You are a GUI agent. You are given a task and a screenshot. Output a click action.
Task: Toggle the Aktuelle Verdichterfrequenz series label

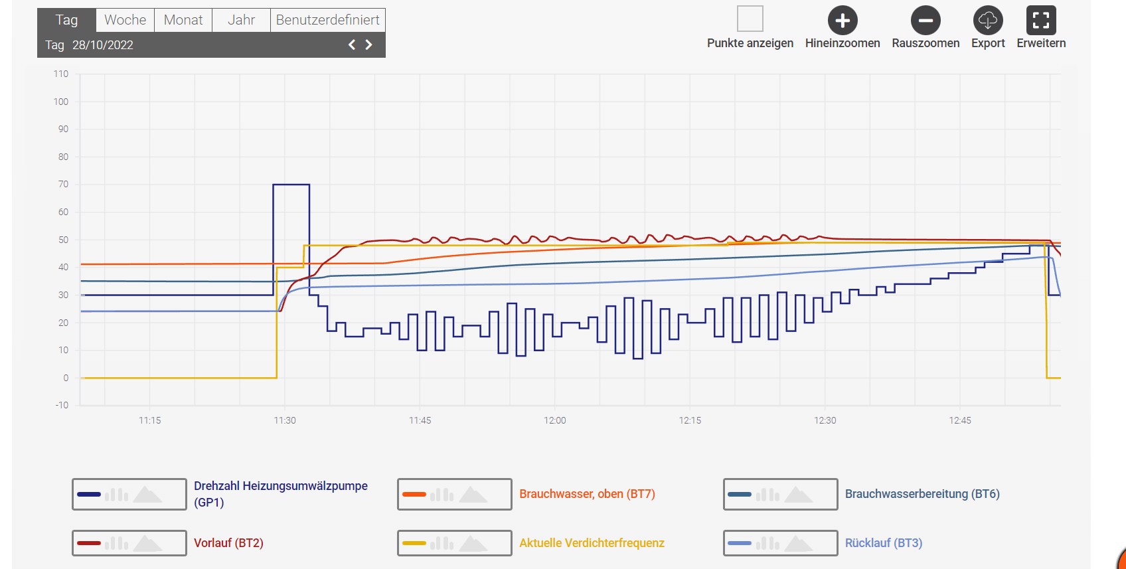pos(592,543)
